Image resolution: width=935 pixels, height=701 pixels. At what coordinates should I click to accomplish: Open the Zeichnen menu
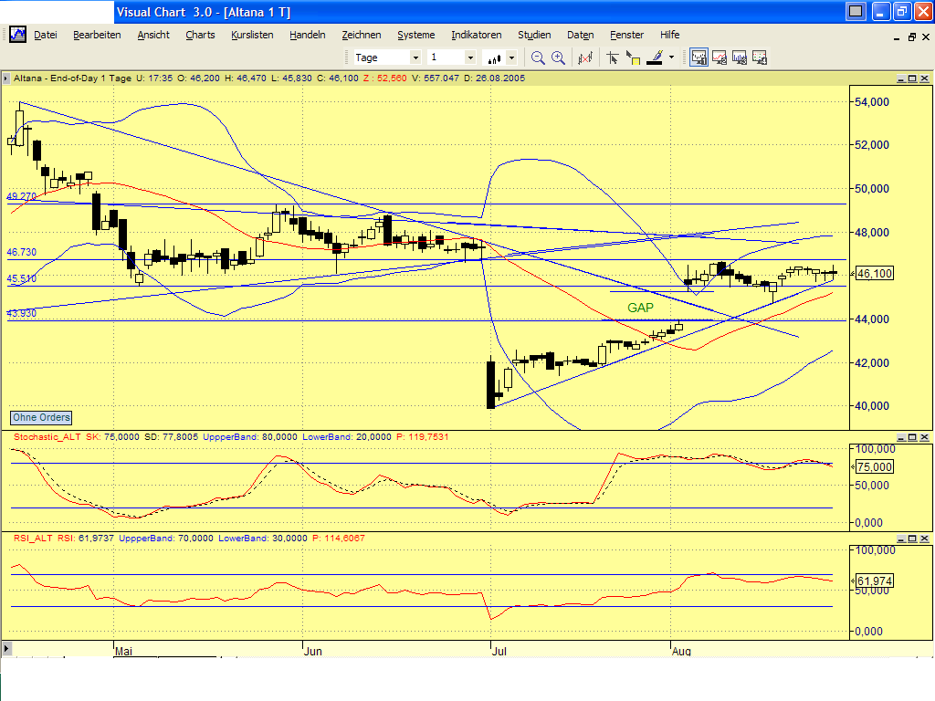(x=362, y=35)
